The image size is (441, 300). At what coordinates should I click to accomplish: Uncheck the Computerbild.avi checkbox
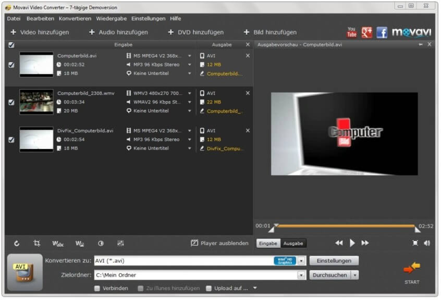click(x=11, y=65)
